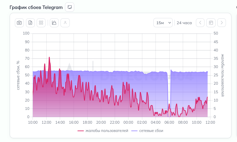The image size is (237, 142).
Task: Go to next time period arrow
Action: (x=221, y=23)
